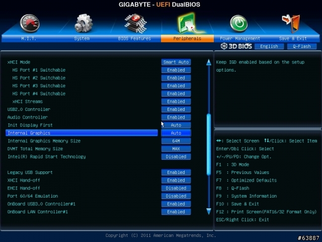This screenshot has width=322, height=242.
Task: Click the F10 Save & Exit help line
Action: 237,204
